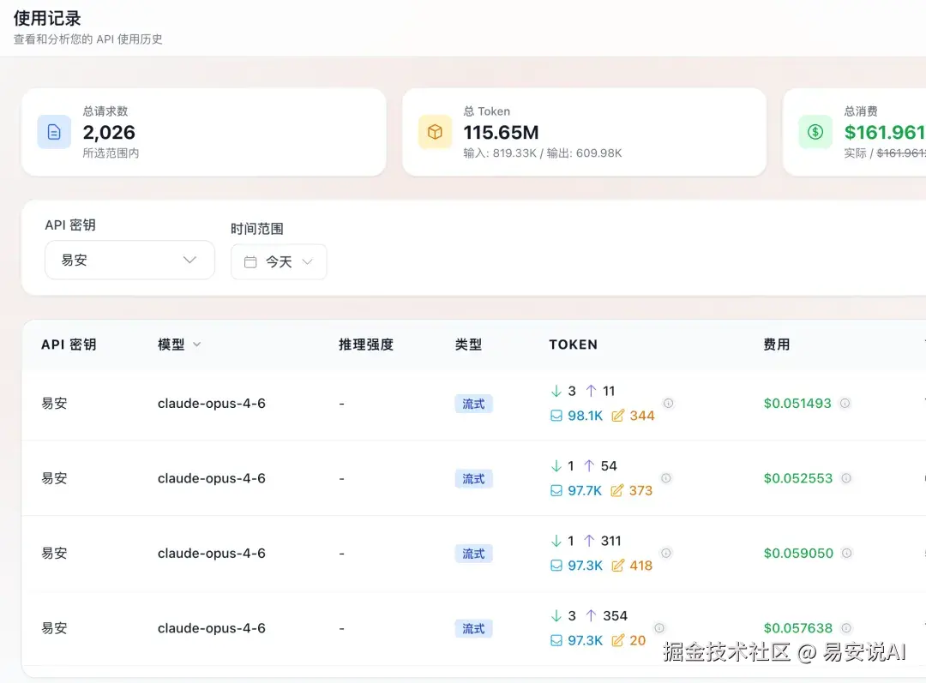
Task: Click the document icon beside 总请求数
Action: tap(53, 132)
